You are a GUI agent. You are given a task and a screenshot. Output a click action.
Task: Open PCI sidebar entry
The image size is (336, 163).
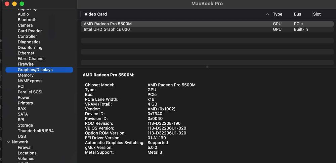coord(21,87)
